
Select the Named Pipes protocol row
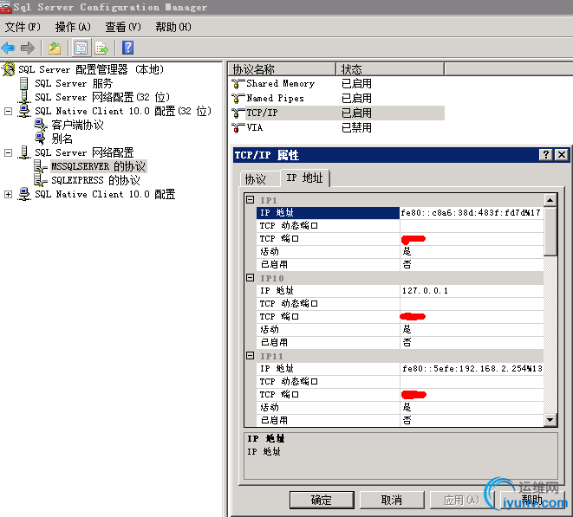pyautogui.click(x=336, y=98)
